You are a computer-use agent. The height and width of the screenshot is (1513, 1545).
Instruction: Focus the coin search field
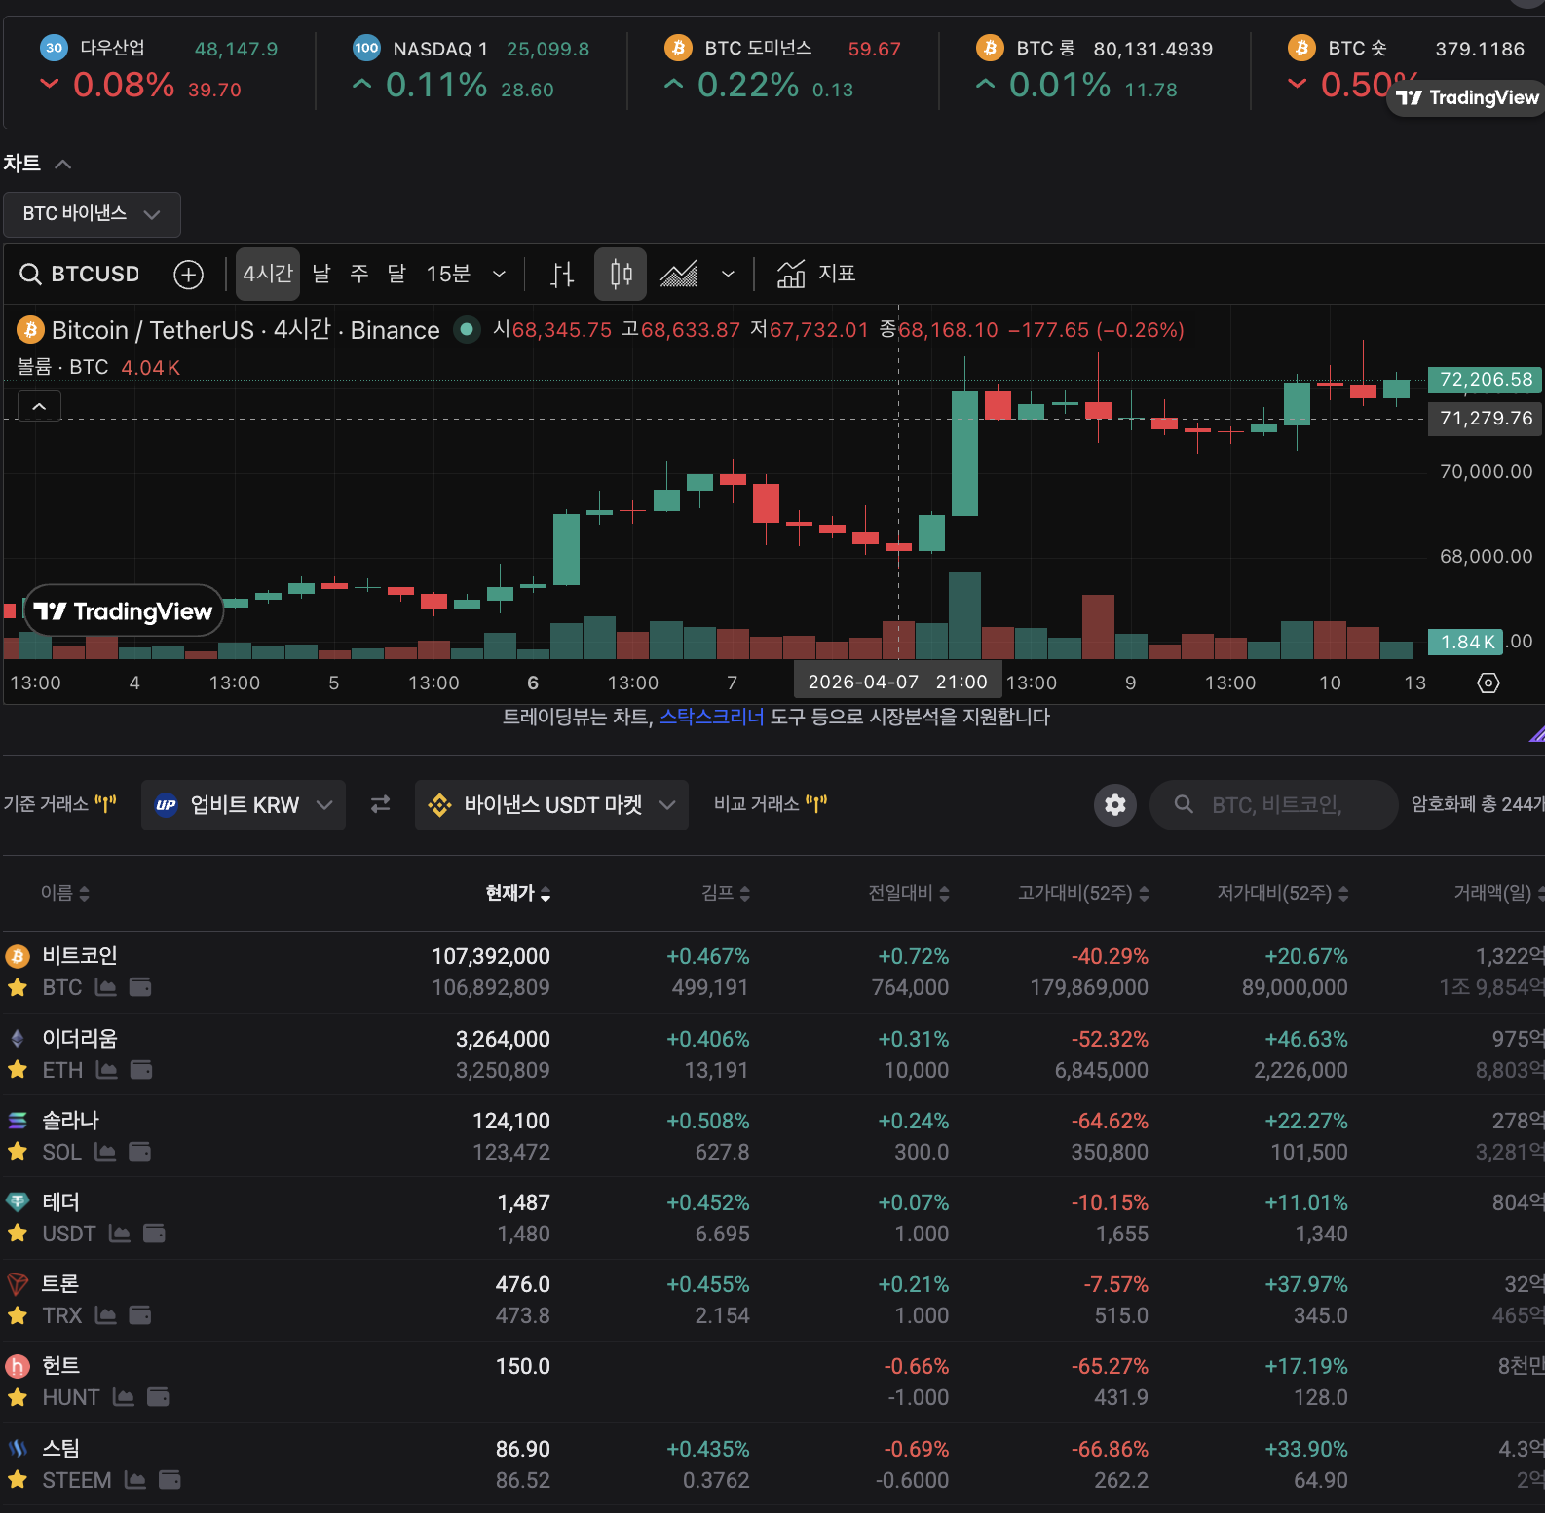pyautogui.click(x=1274, y=805)
